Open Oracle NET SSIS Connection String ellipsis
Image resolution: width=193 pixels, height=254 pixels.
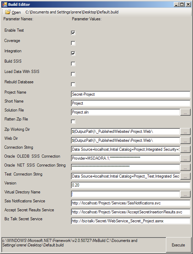tap(185, 167)
